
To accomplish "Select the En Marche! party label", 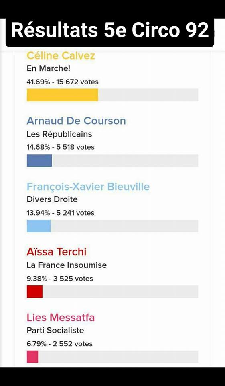I will point(49,68).
